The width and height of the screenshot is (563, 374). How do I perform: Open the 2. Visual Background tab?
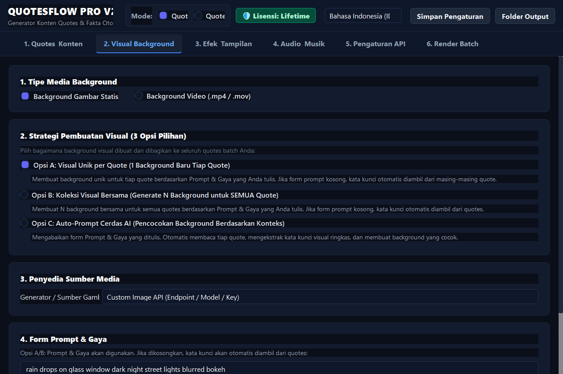click(x=139, y=44)
